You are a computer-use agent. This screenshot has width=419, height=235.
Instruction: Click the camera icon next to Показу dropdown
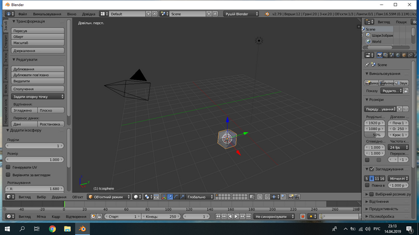(406, 91)
